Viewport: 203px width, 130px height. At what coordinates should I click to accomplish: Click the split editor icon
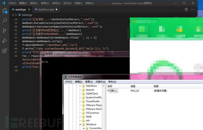point(186,9)
